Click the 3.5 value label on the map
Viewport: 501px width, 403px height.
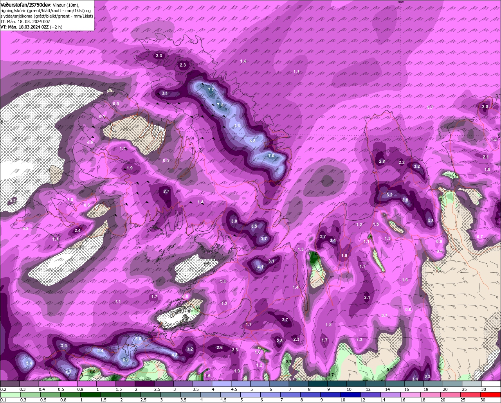point(254,226)
